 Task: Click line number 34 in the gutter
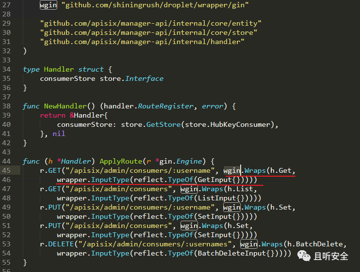point(6,69)
